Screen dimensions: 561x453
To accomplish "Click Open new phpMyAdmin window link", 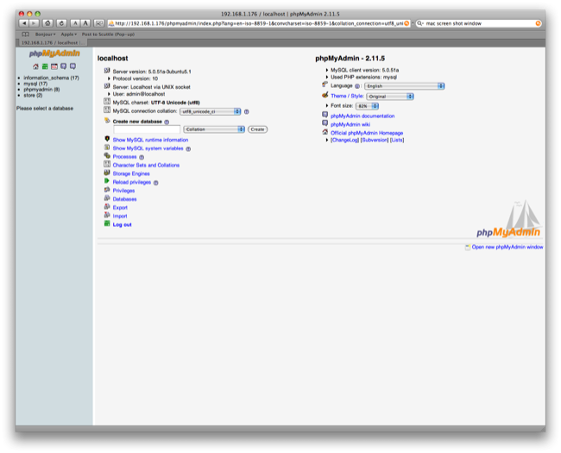I will (507, 247).
